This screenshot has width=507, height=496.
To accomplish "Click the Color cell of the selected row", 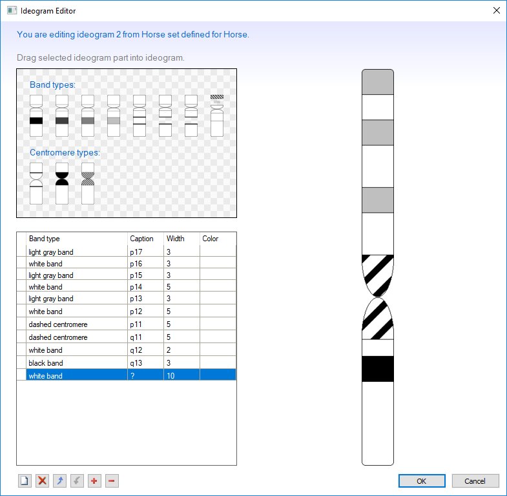I will (x=218, y=375).
